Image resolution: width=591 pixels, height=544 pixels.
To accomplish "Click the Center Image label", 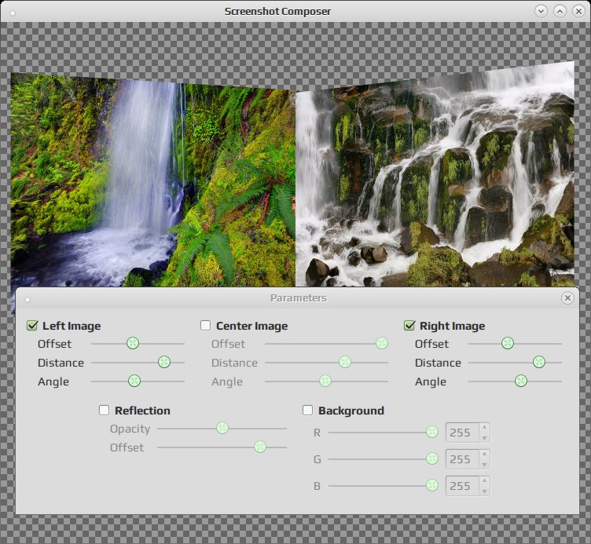I will [x=251, y=326].
